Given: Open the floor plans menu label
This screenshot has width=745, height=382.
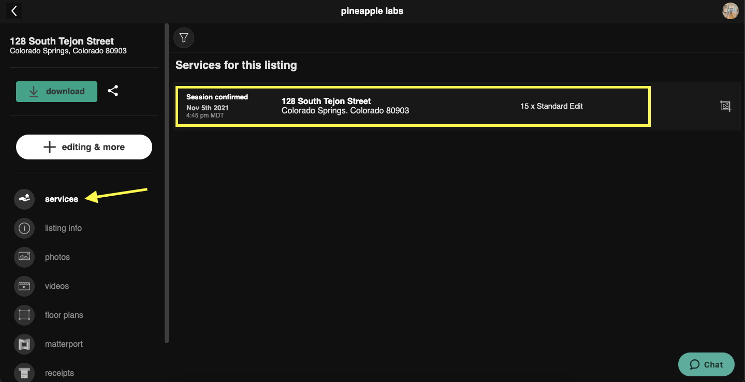Looking at the screenshot, I should 64,315.
